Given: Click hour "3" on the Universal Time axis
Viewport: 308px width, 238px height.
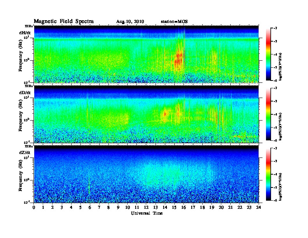Looking at the screenshot, I should [x=62, y=207].
